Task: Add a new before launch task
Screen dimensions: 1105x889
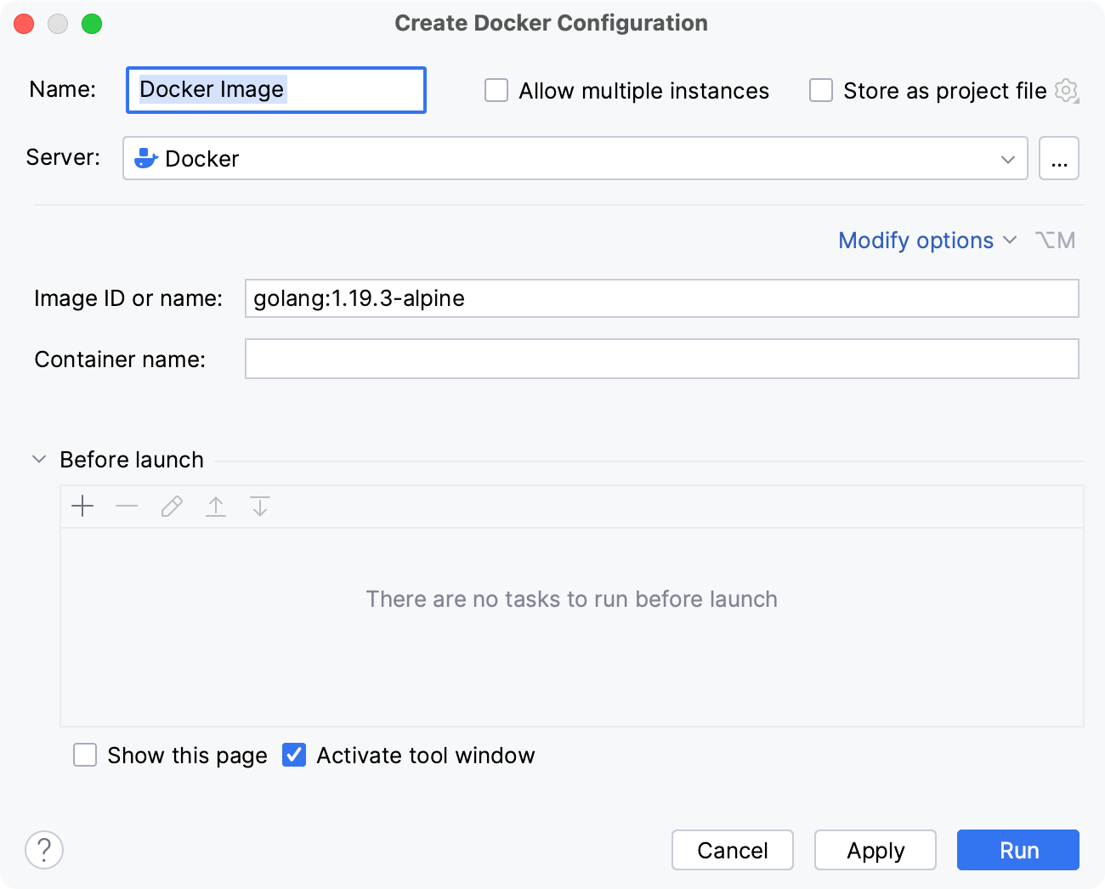Action: 82,506
